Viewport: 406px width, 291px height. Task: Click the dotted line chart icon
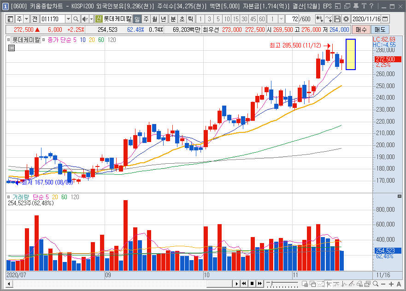pyautogui.click(x=321, y=284)
